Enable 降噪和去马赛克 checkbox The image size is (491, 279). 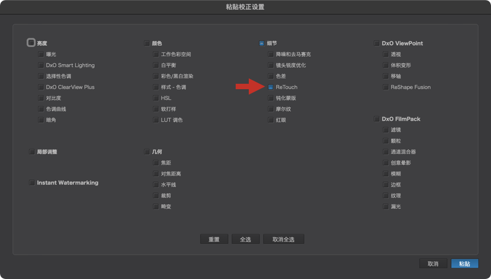pyautogui.click(x=271, y=54)
